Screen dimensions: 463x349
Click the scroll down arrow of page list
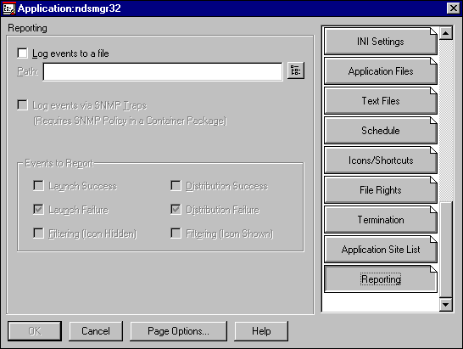446,304
